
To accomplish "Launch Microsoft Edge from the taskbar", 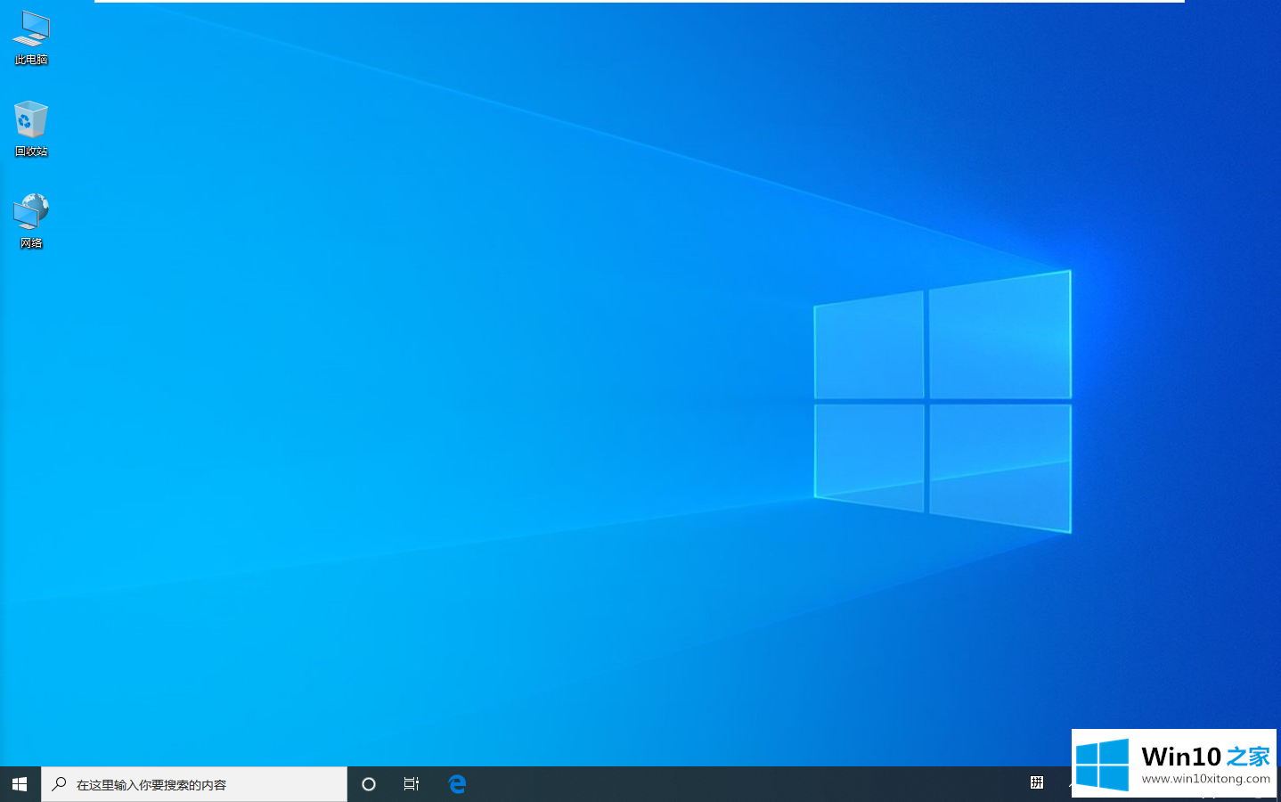I will 457,784.
